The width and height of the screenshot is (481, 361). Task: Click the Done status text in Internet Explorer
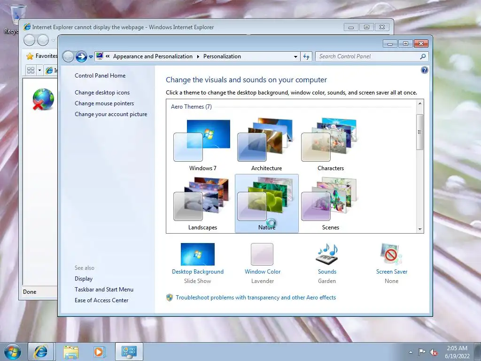[30, 292]
